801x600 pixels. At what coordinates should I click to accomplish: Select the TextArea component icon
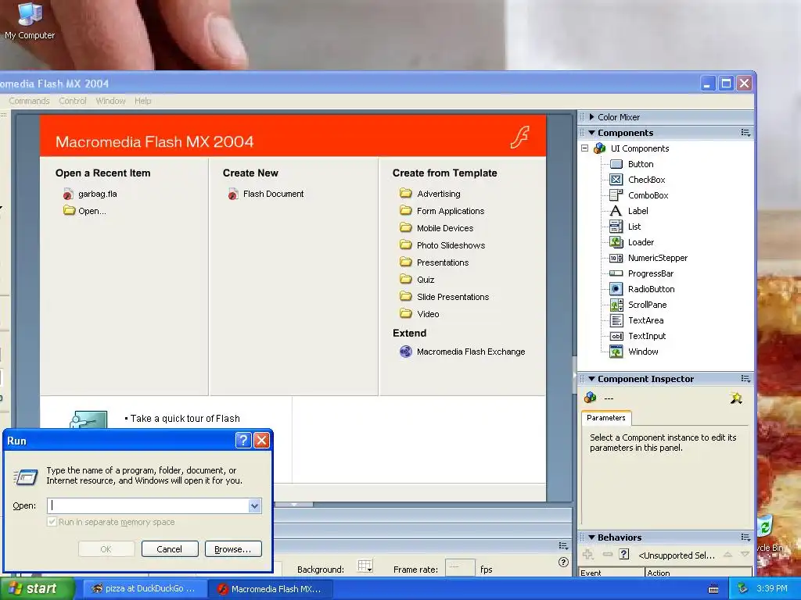pos(616,320)
